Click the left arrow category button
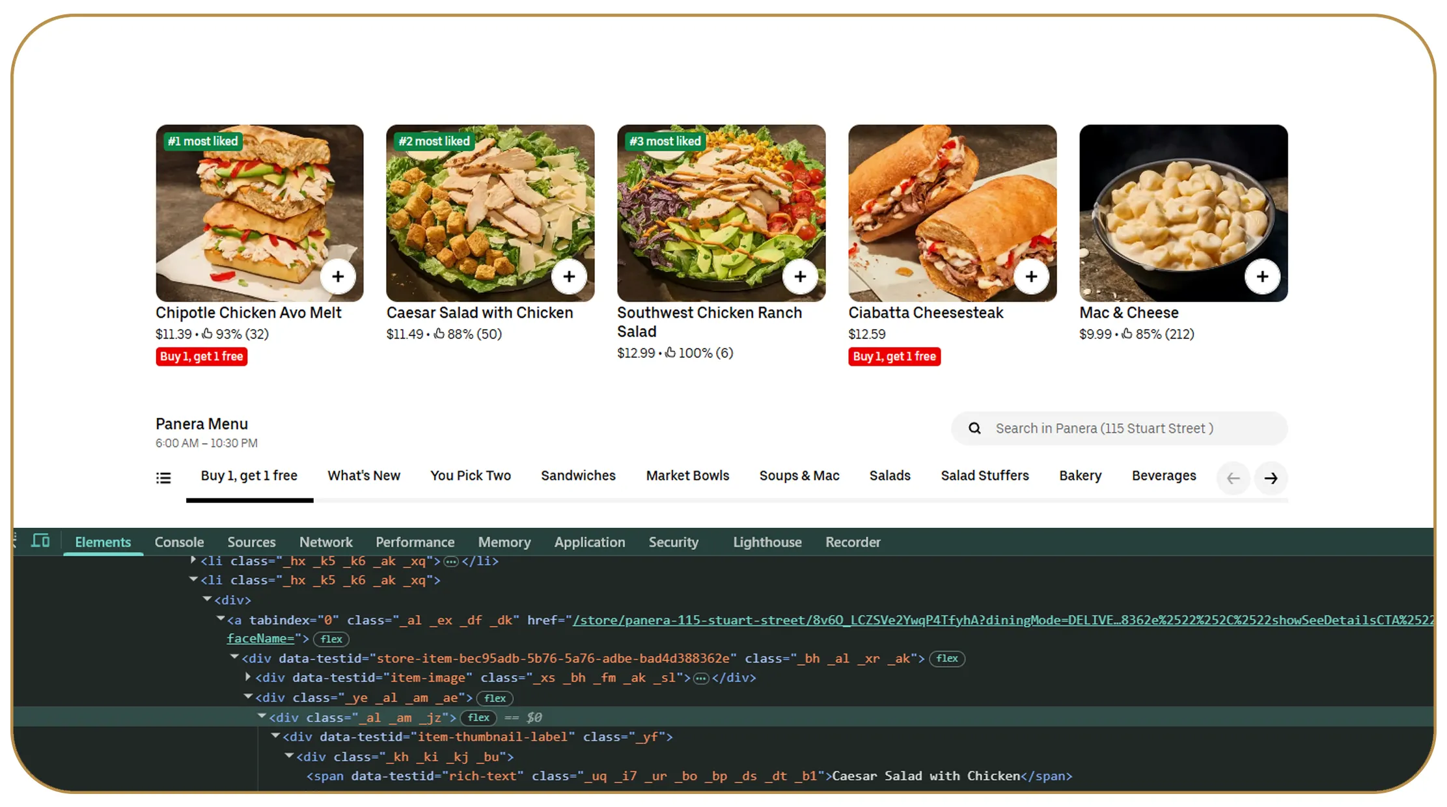 (x=1233, y=478)
